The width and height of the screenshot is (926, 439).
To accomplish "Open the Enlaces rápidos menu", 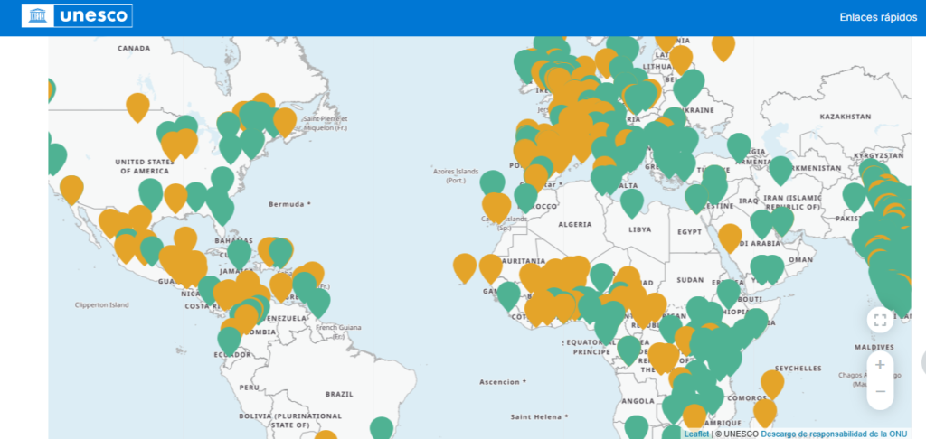I will [878, 17].
